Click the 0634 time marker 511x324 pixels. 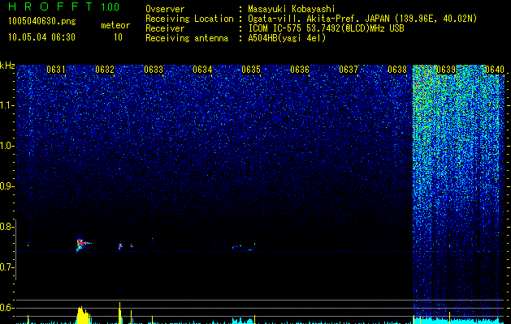click(x=202, y=70)
